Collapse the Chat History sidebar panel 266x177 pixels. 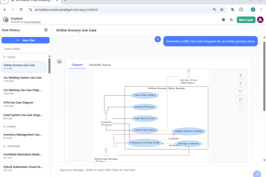pos(46,30)
